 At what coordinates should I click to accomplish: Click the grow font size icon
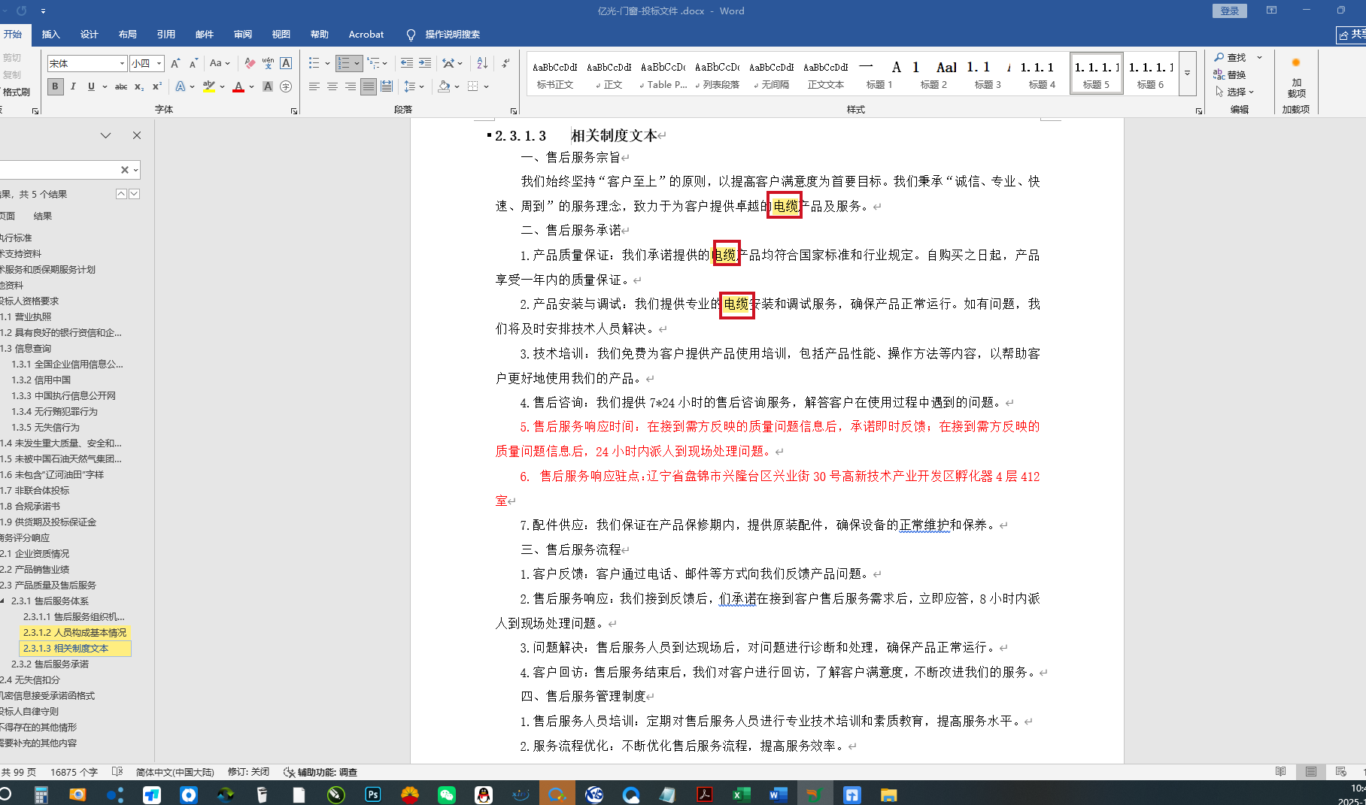[175, 64]
